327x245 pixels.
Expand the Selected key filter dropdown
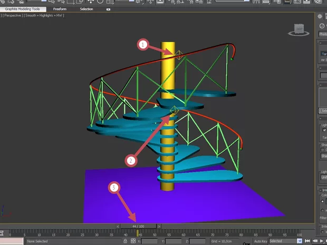299,241
